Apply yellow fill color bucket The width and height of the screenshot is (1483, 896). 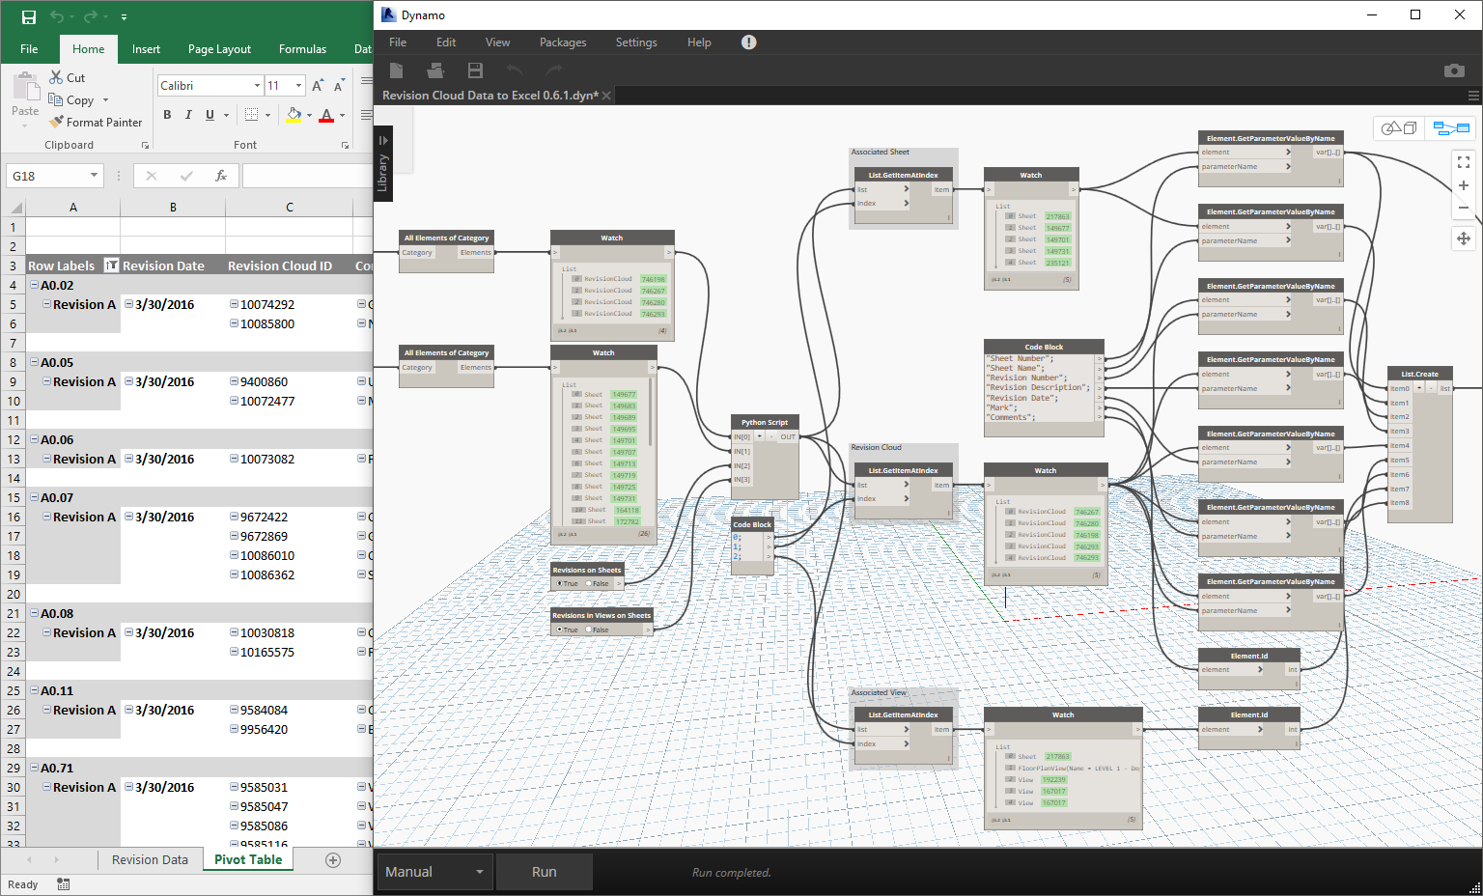pyautogui.click(x=294, y=115)
